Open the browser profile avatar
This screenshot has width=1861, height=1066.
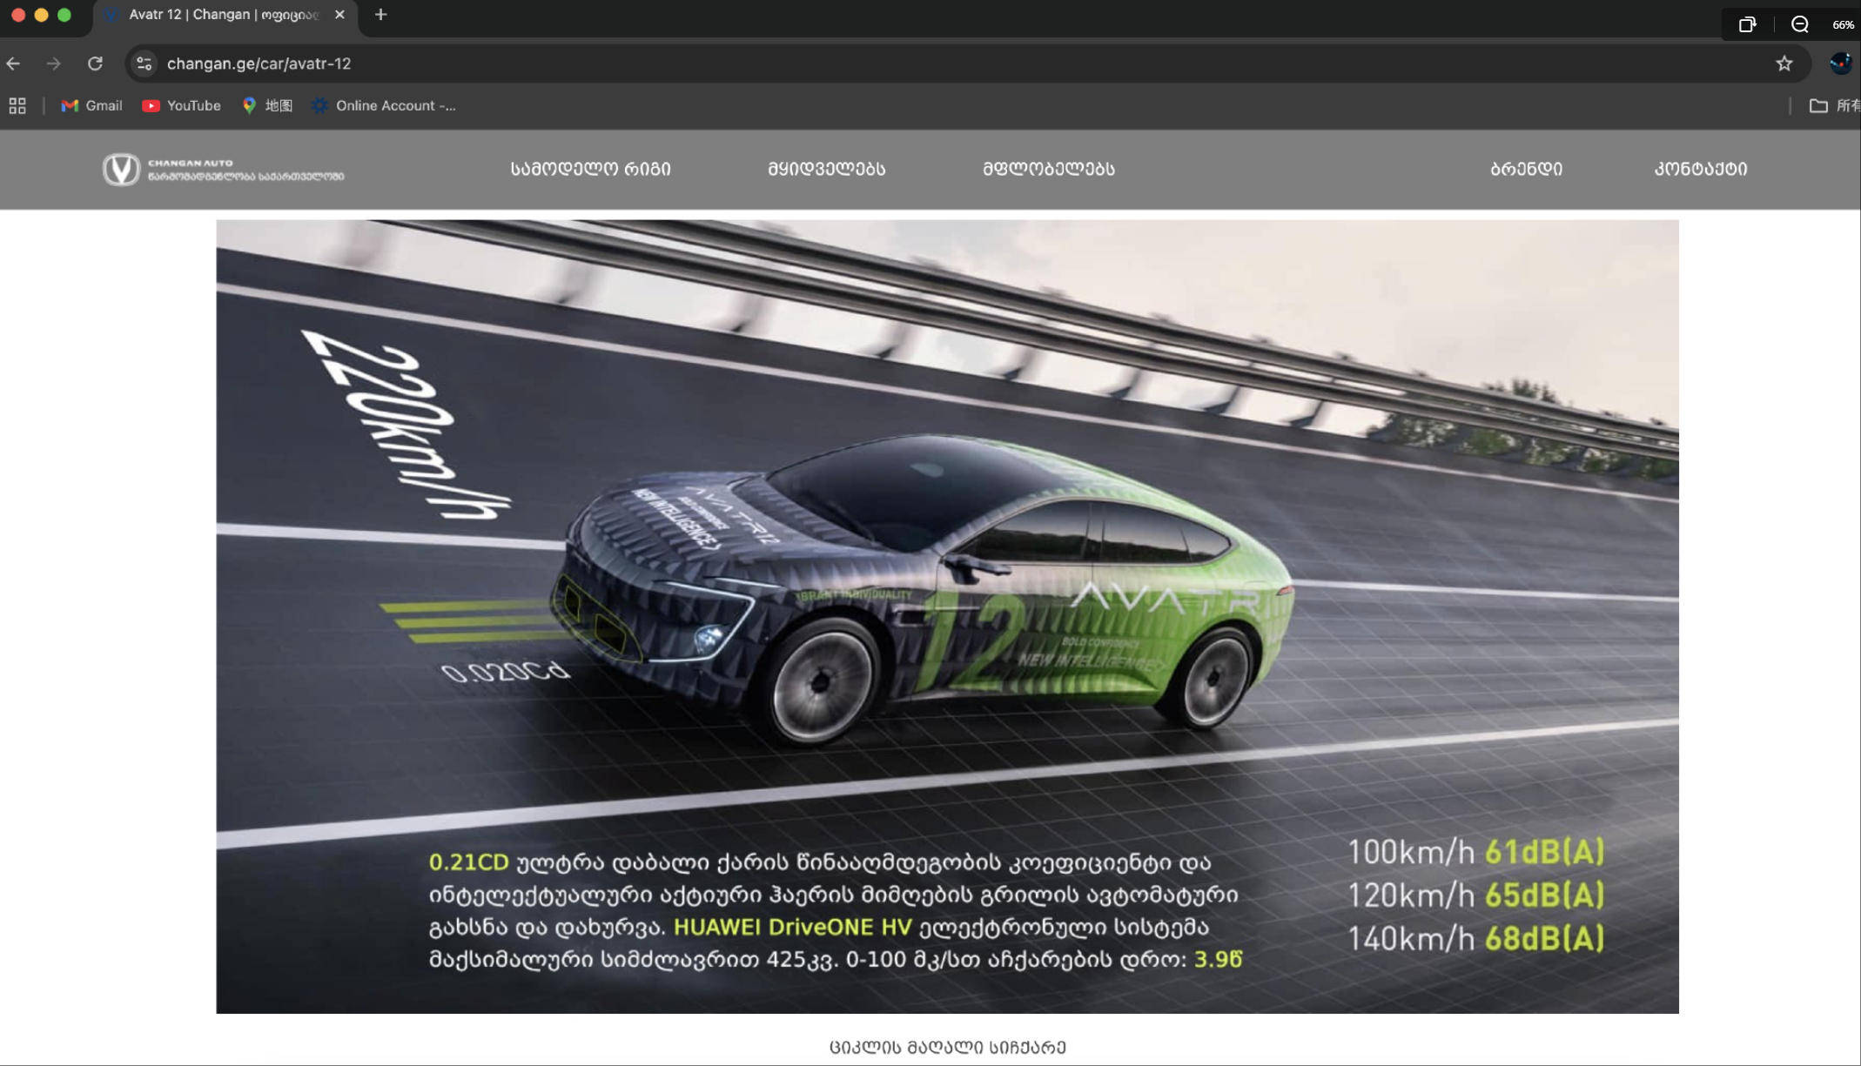pyautogui.click(x=1839, y=64)
